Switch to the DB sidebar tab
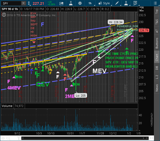Screen dimensions: 160x141 [157, 68]
